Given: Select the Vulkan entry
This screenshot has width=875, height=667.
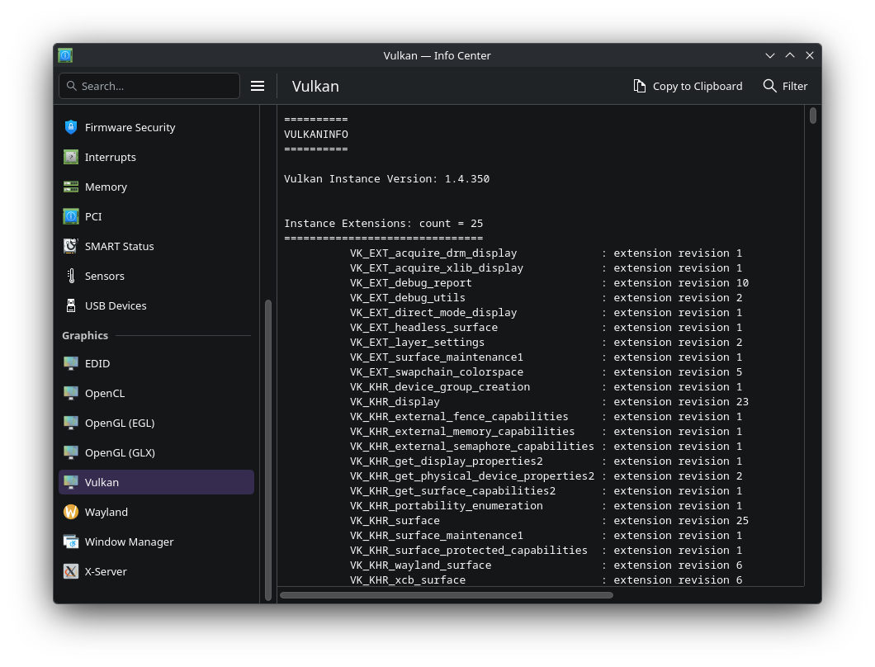Looking at the screenshot, I should tap(156, 482).
